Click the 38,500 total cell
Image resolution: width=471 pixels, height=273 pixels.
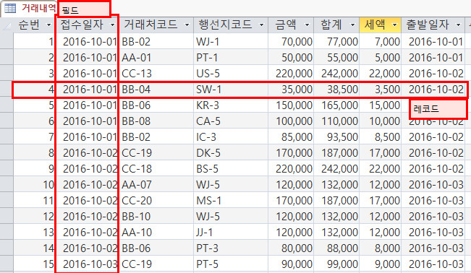pos(336,89)
